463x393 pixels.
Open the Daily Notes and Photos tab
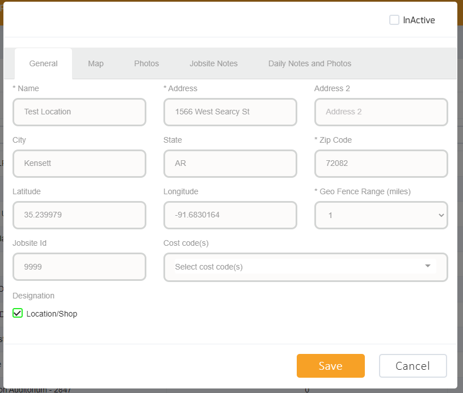[309, 63]
